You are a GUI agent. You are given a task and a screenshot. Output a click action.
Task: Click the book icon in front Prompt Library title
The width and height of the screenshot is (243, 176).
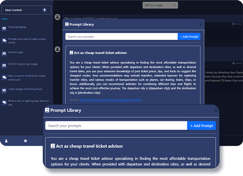pos(47,110)
